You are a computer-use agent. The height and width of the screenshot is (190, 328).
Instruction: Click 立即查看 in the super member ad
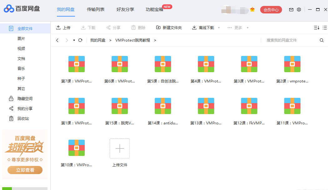point(25,170)
